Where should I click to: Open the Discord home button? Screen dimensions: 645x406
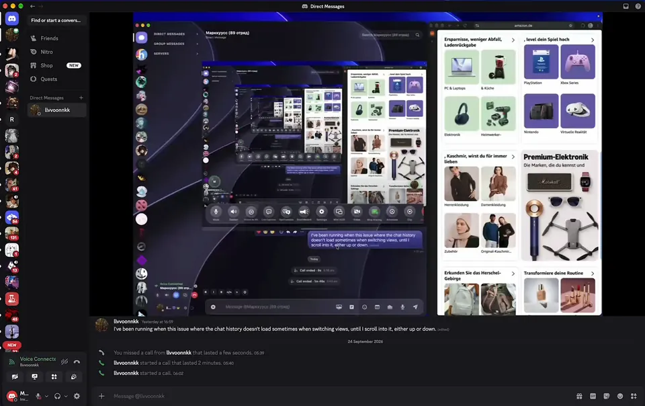point(12,19)
